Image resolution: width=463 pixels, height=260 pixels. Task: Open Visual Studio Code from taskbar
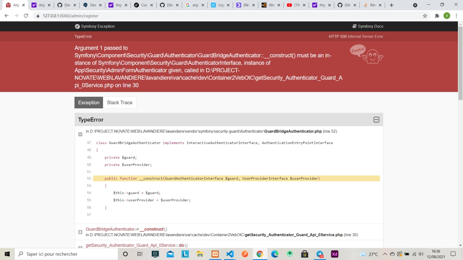click(x=230, y=254)
